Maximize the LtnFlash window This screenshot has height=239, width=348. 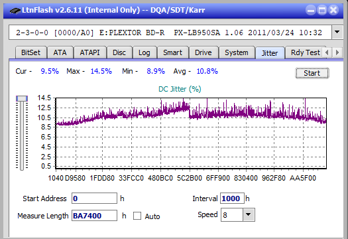coord(322,10)
